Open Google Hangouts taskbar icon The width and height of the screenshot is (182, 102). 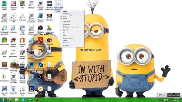(x=30, y=100)
